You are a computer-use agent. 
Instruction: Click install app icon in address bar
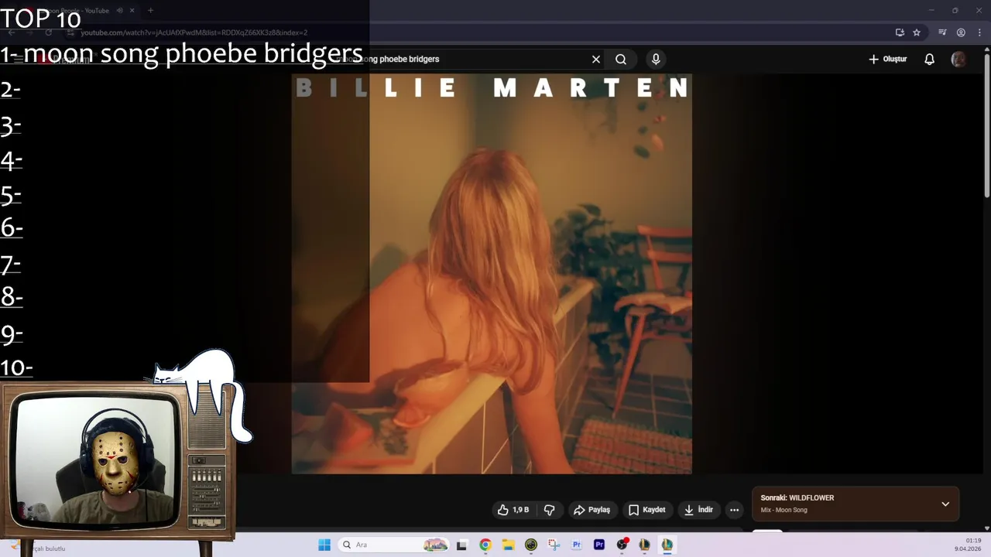(900, 32)
